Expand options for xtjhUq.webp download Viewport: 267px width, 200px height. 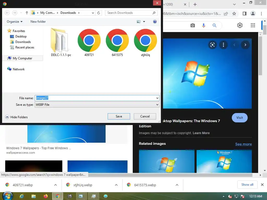tap(116, 185)
